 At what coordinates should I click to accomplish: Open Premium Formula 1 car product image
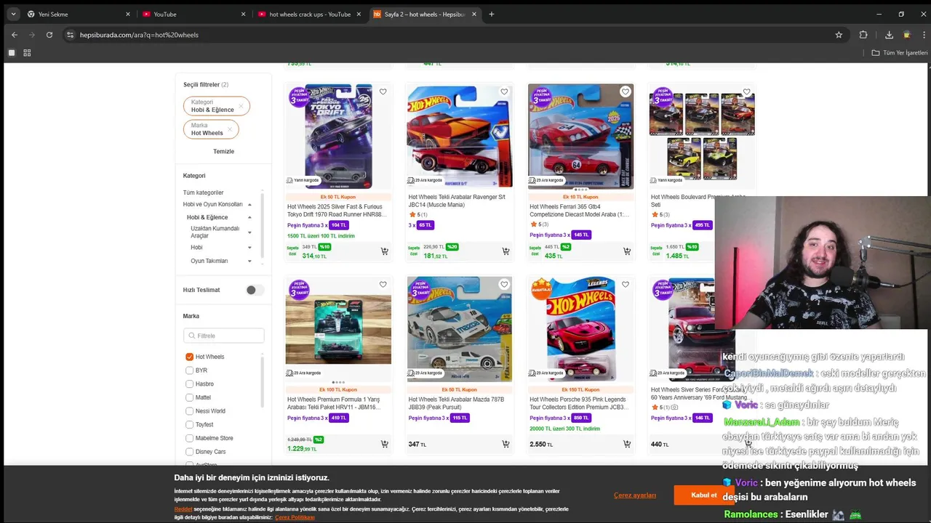338,329
